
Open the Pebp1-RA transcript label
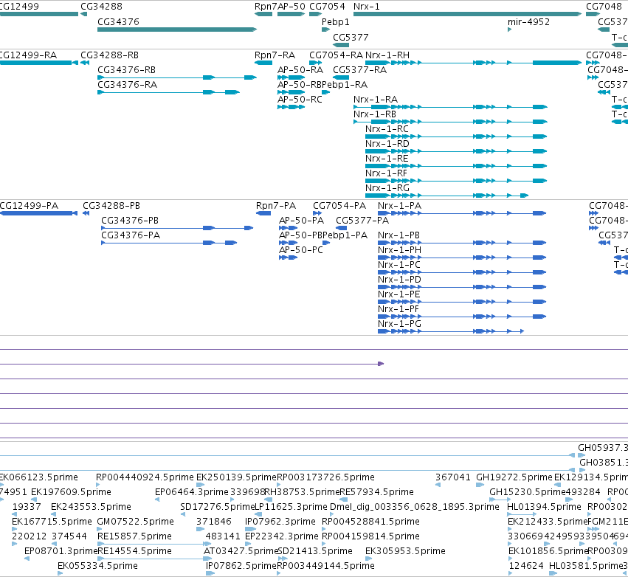coord(345,85)
